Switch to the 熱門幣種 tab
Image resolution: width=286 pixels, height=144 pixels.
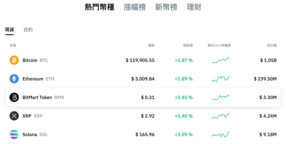pos(99,7)
